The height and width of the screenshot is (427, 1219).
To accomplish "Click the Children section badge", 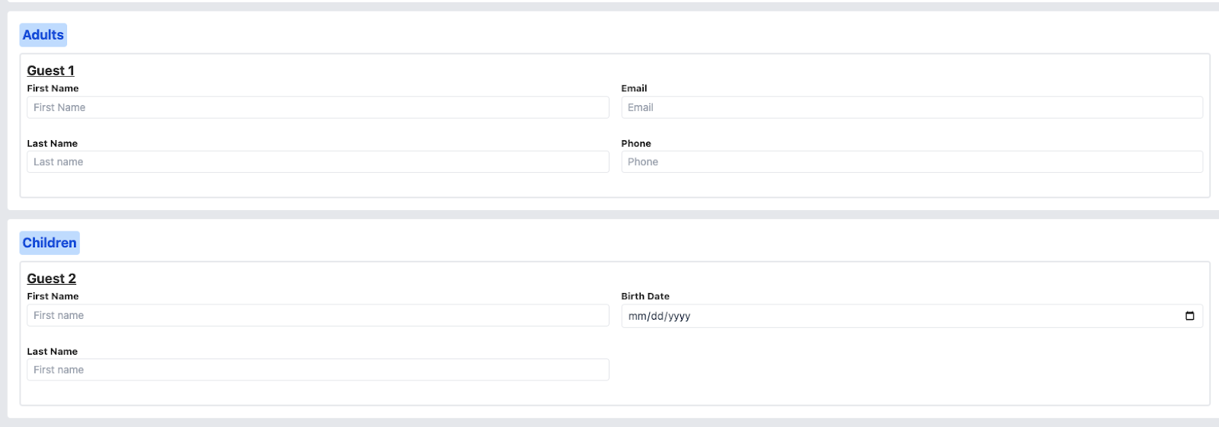I will pyautogui.click(x=50, y=243).
